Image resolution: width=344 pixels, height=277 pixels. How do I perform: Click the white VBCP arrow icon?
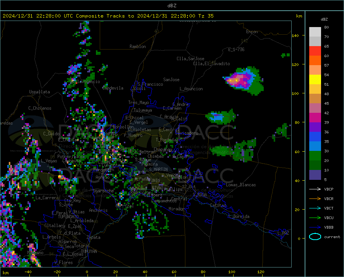(x=315, y=189)
